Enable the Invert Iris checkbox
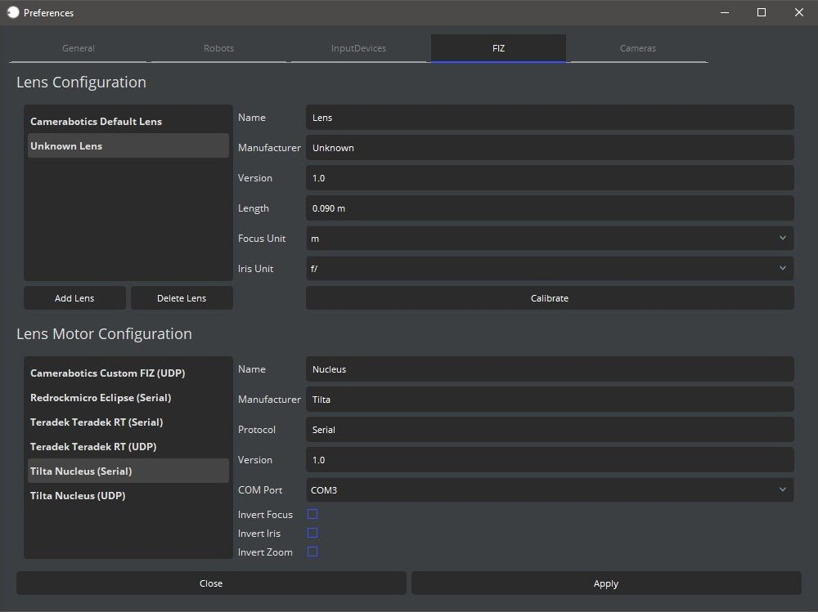Viewport: 818px width, 612px height. [312, 533]
